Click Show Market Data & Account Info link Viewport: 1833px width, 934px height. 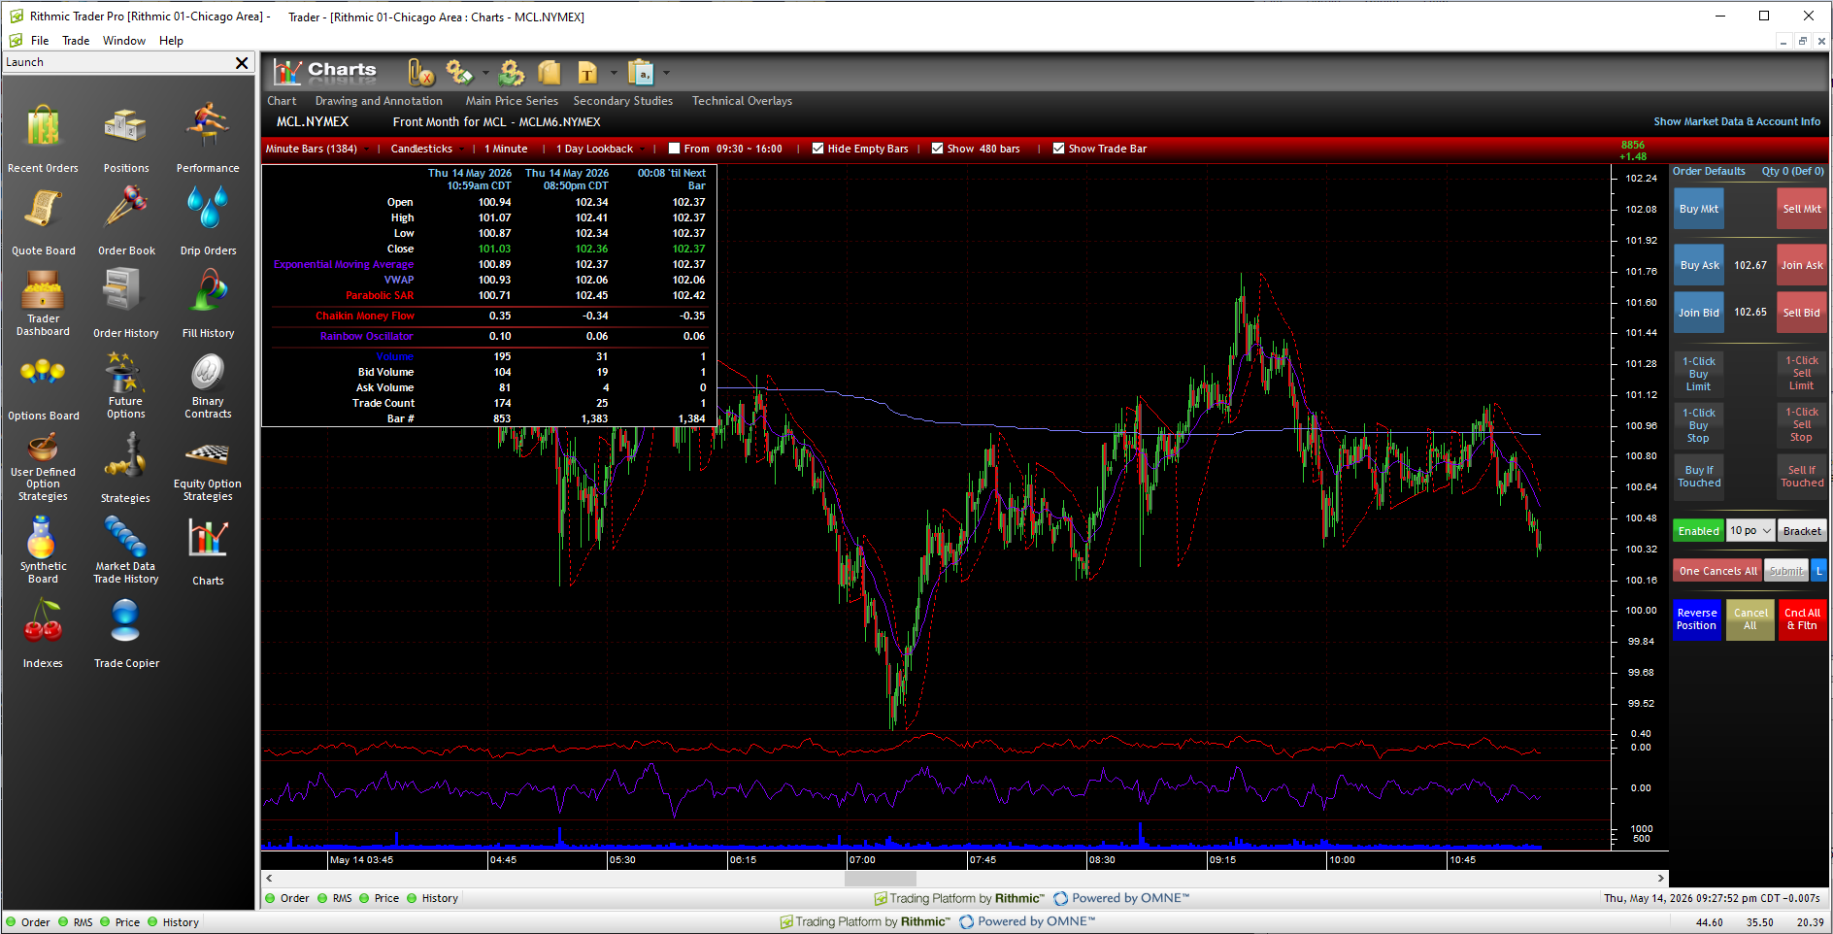pyautogui.click(x=1737, y=121)
